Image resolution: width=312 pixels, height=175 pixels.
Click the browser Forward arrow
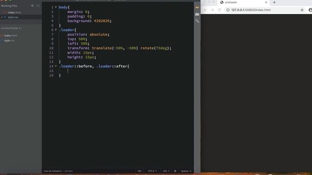(x=213, y=10)
